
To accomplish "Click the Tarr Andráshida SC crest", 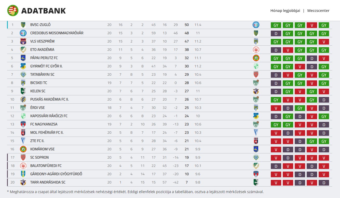I will (x=23, y=182).
